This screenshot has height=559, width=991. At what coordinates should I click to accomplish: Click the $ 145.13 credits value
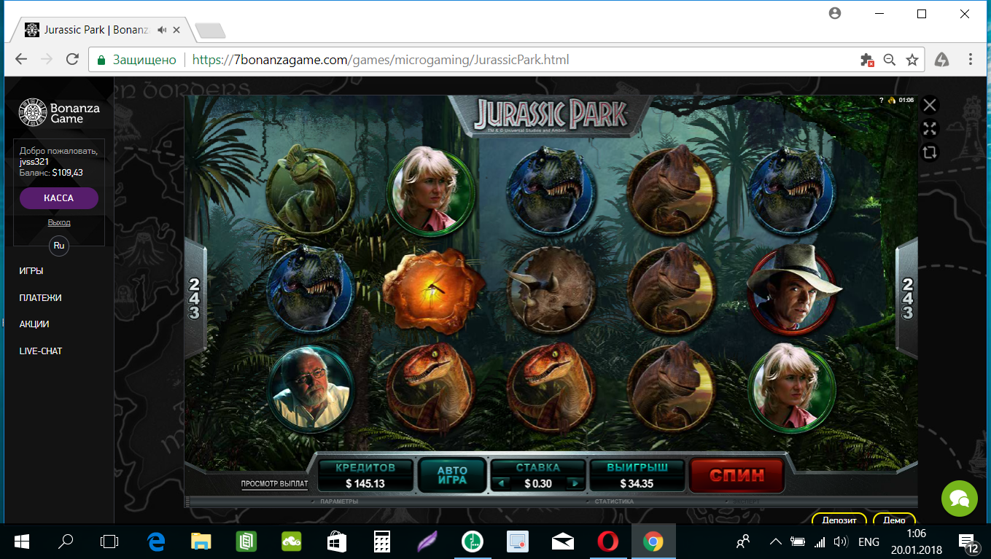pos(365,483)
